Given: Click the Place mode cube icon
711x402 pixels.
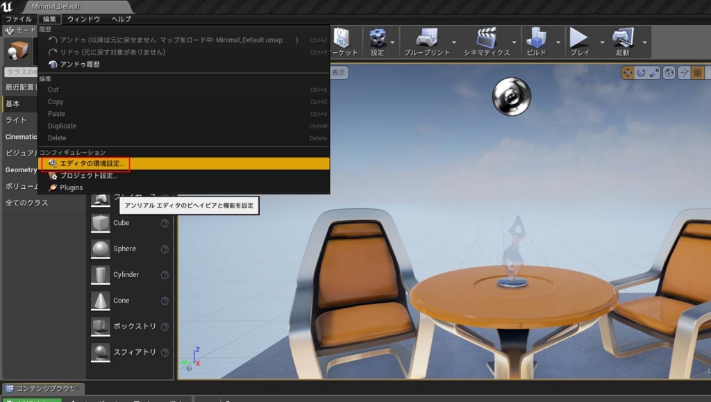Looking at the screenshot, I should tap(17, 51).
